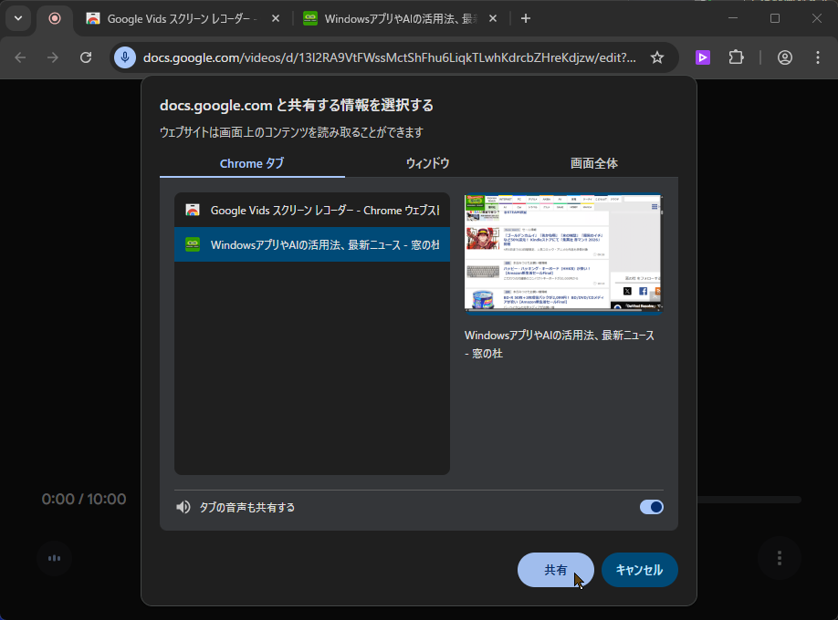
Task: Click the back navigation arrow
Action: (x=19, y=57)
